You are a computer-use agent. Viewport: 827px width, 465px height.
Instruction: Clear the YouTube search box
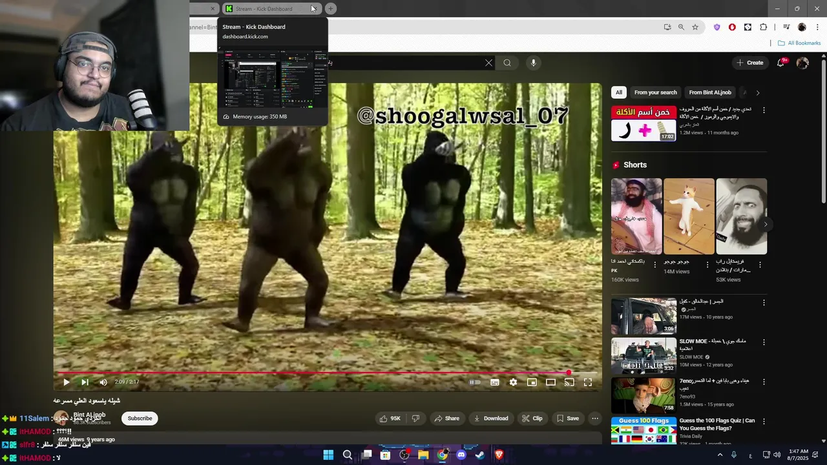488,63
